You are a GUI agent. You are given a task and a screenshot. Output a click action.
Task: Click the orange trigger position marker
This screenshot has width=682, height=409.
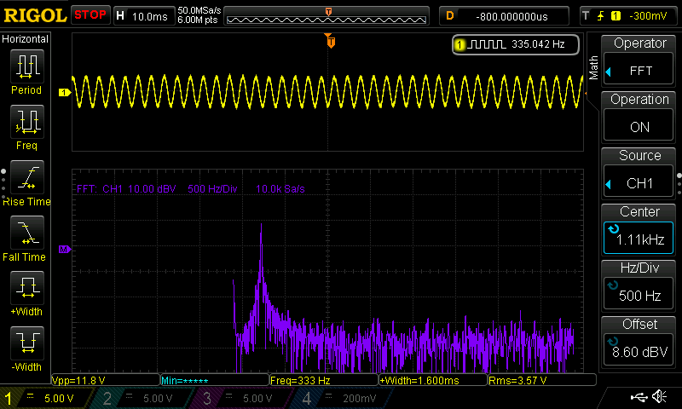pos(331,40)
